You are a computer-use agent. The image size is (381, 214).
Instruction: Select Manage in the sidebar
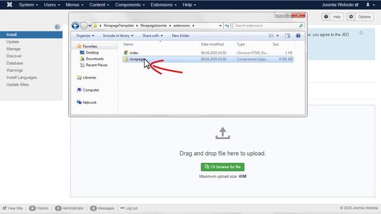13,49
